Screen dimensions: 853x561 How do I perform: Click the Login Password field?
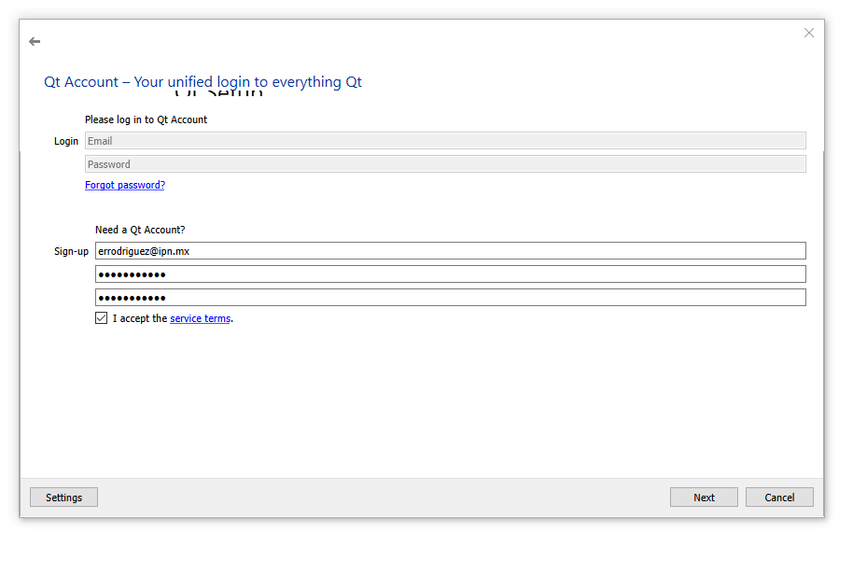pyautogui.click(x=444, y=164)
